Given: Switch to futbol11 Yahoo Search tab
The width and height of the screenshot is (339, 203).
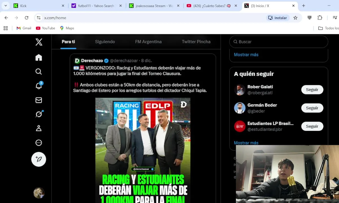Looking at the screenshot, I should coord(97,6).
